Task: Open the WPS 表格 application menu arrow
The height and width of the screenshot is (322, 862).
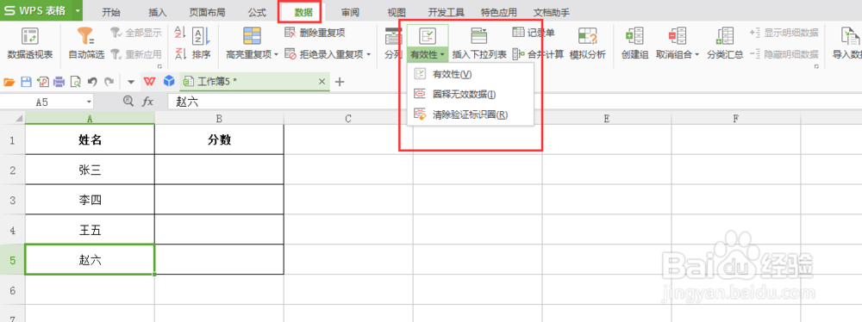Action: click(x=78, y=11)
